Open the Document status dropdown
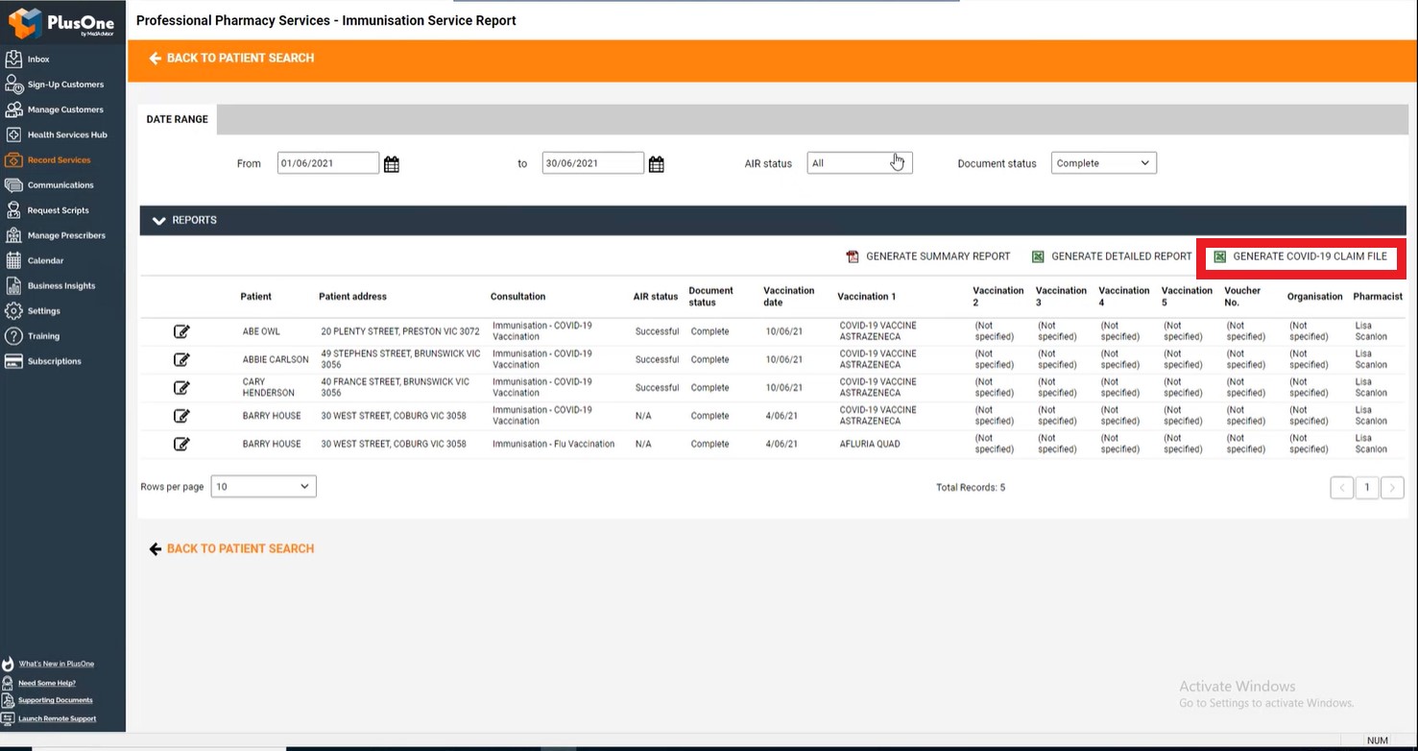This screenshot has height=751, width=1418. [1104, 163]
